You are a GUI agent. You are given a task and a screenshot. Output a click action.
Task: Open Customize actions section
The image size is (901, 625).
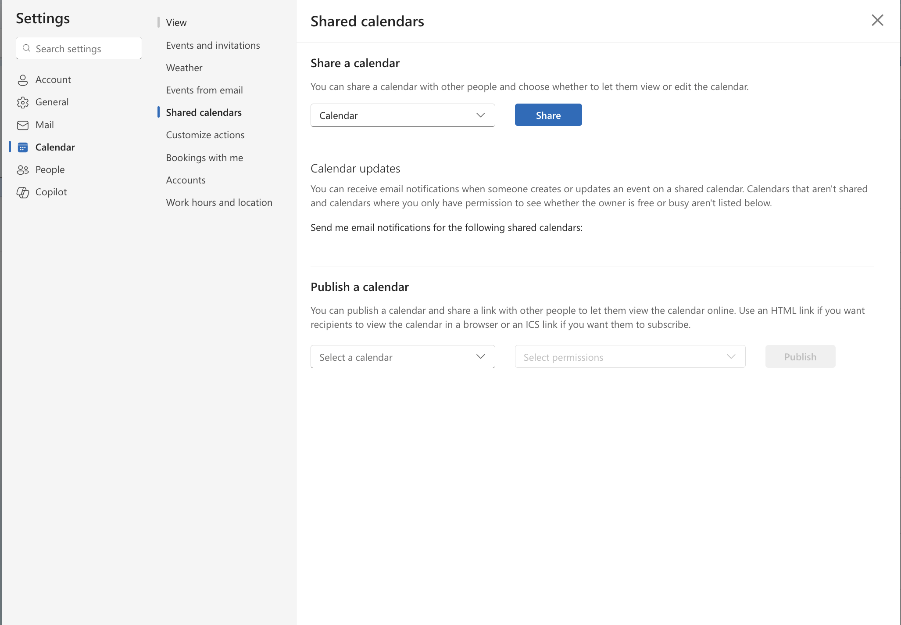205,135
